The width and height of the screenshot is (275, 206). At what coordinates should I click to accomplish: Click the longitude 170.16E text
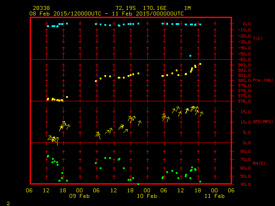(x=160, y=8)
